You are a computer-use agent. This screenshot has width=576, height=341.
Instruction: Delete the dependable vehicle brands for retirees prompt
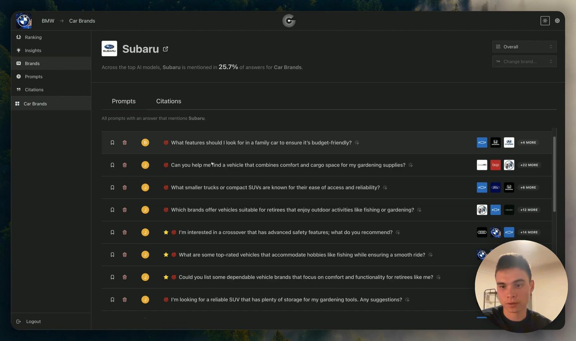tap(125, 277)
